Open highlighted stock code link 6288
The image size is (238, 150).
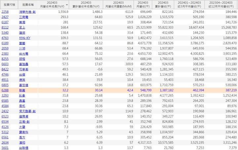pos(5,90)
